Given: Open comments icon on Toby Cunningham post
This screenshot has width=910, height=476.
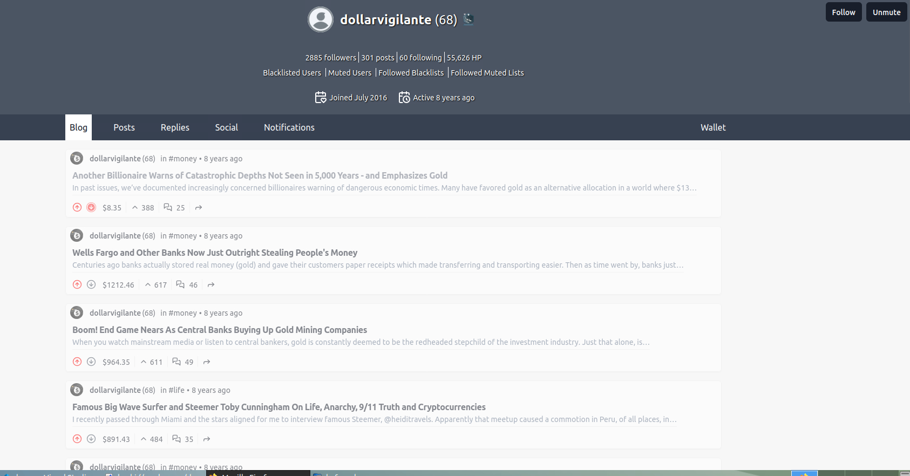Looking at the screenshot, I should point(176,439).
